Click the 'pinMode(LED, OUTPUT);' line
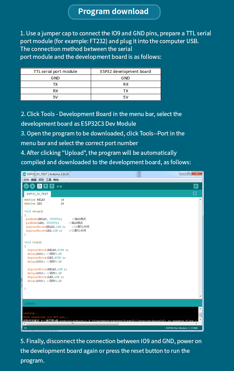This screenshot has height=371, width=234. [x=42, y=223]
